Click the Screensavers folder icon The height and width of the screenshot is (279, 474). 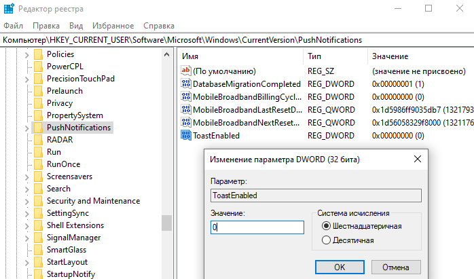tap(39, 176)
